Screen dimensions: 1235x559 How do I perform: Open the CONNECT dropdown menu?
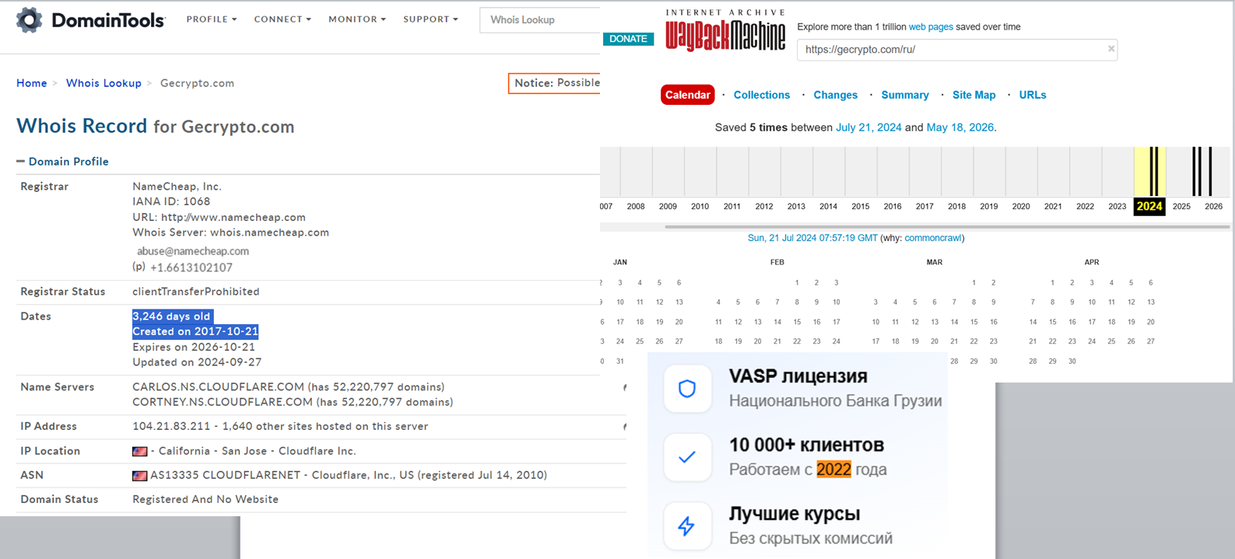pyautogui.click(x=282, y=19)
